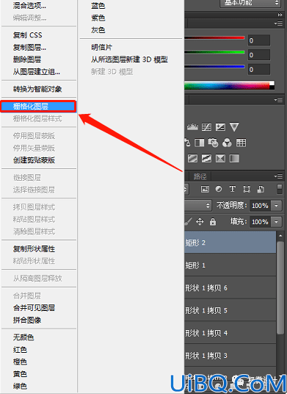Image resolution: width=287 pixels, height=394 pixels.
Task: Add an Exposure adjustment layer
Action: point(220,127)
